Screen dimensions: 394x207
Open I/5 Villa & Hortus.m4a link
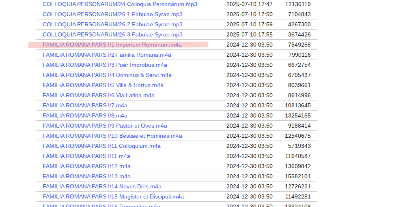tap(103, 85)
